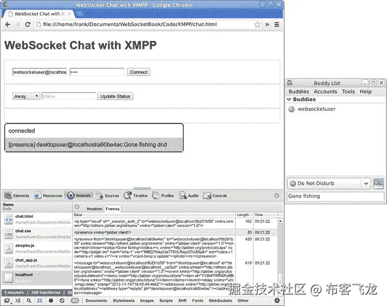Switch to the Headers tab

point(94,209)
